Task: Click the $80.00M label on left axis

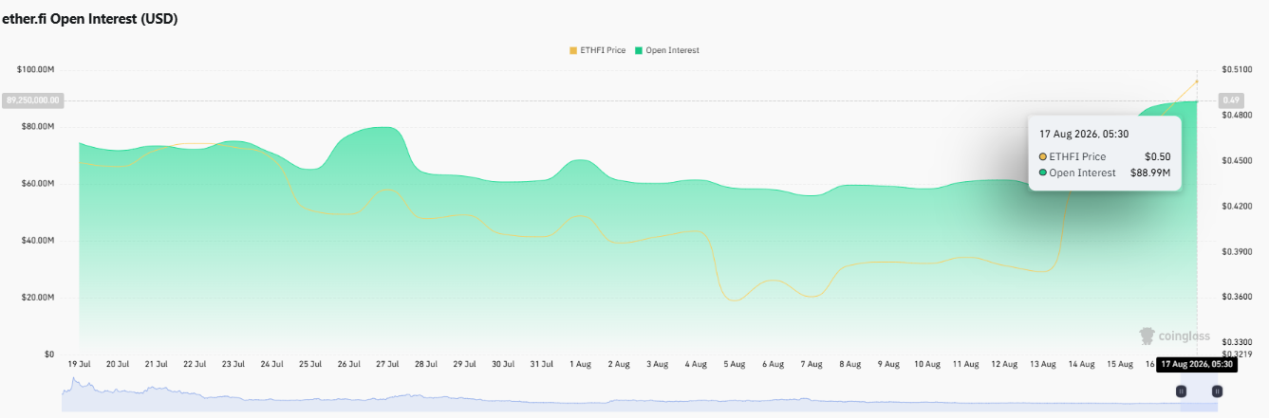Action: [38, 126]
